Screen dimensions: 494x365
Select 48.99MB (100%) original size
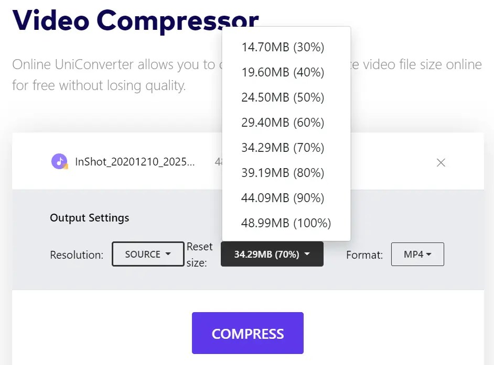[x=286, y=223]
